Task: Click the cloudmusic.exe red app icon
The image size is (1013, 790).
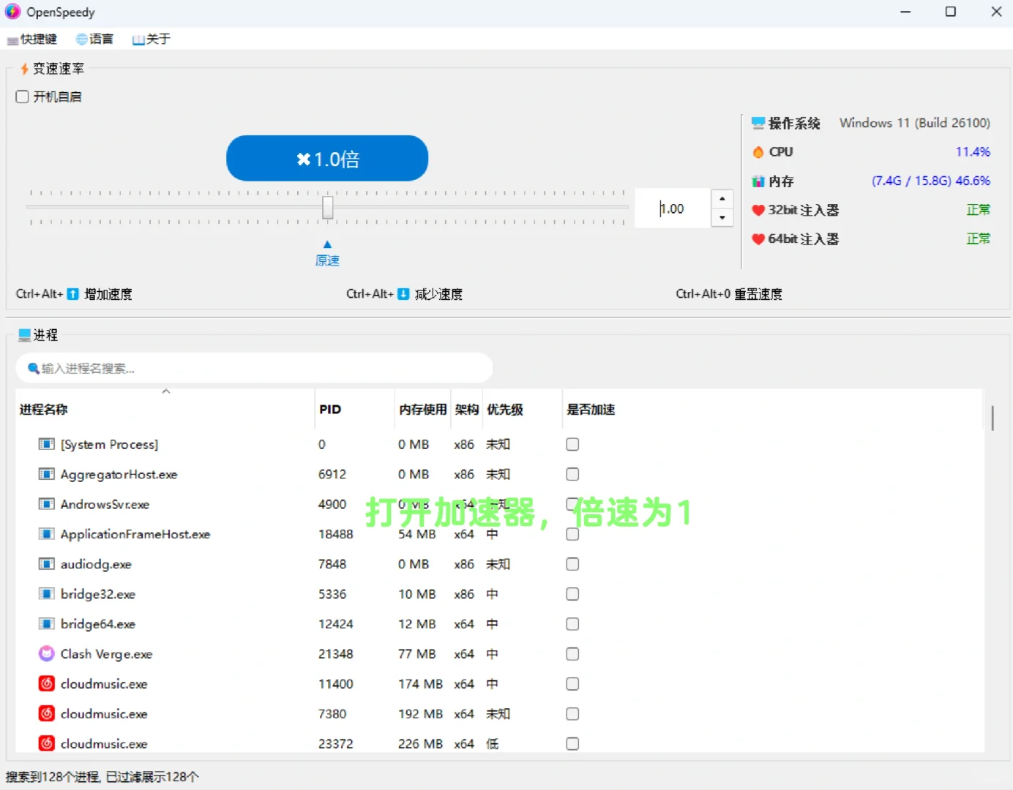Action: [46, 683]
